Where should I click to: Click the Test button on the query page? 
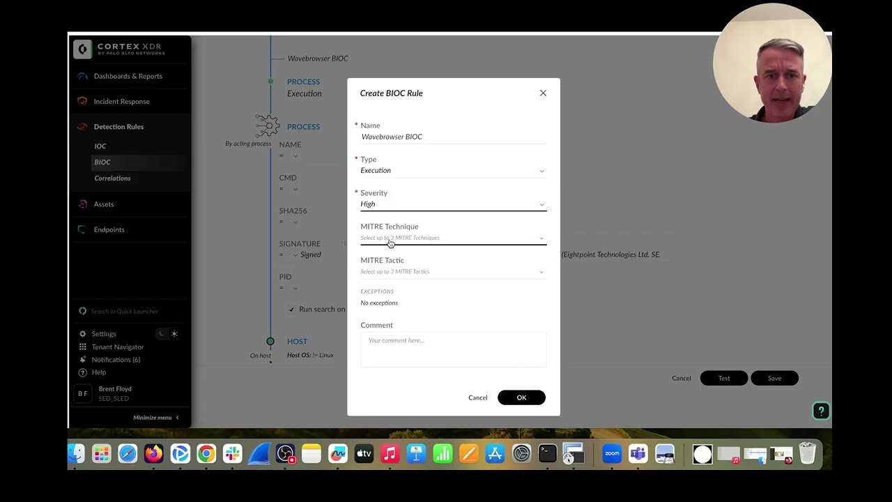coord(724,378)
